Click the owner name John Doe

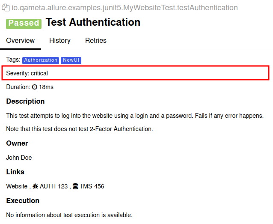pos(19,158)
